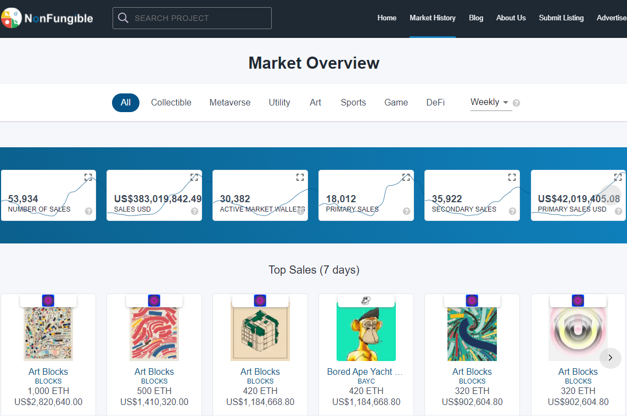Screen dimensions: 627x416
Task: Open the Bored Ape image
Action: 366,332
